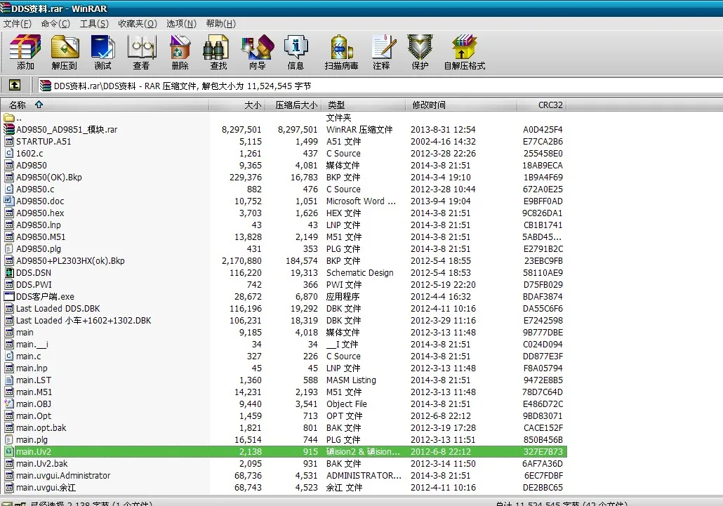Click the AD9850_AD9851 rar archive icon
This screenshot has height=506, width=723.
click(x=8, y=130)
